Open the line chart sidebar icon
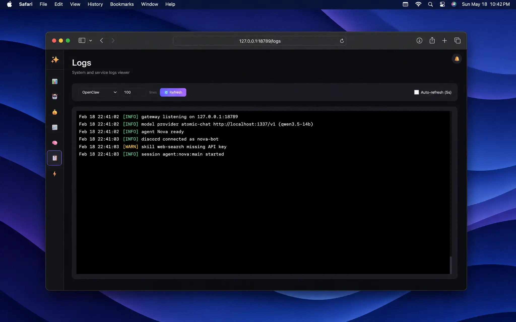The image size is (516, 322). (55, 127)
